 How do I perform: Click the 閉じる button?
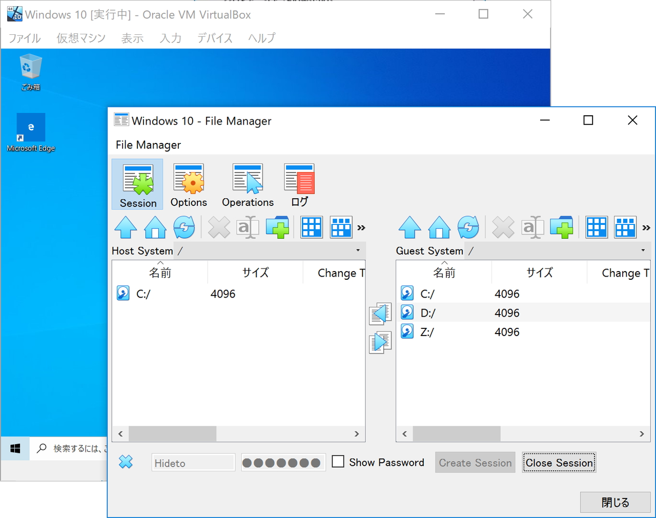(x=615, y=502)
